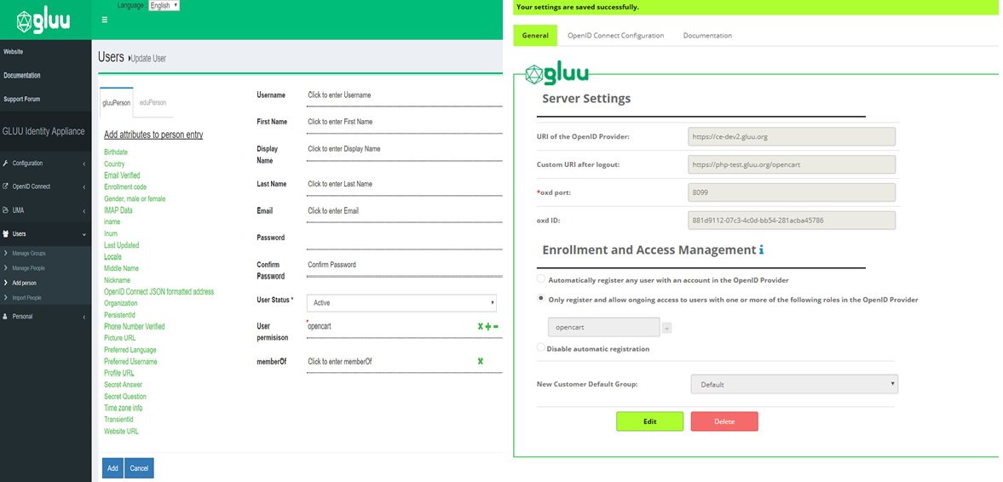Click the oxd port field showing 8099
The height and width of the screenshot is (482, 1003).
(x=792, y=192)
